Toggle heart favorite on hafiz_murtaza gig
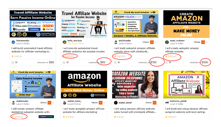This screenshot has width=221, height=127. (68, 63)
